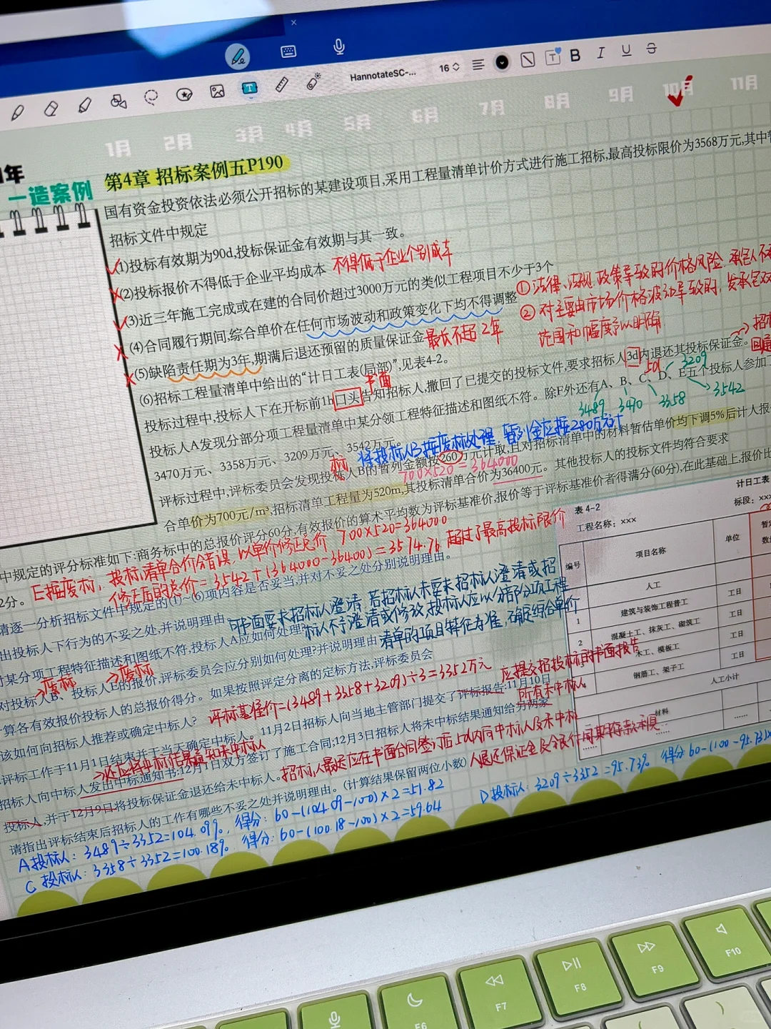Image resolution: width=771 pixels, height=1029 pixels.
Task: Click the dictation microphone button
Action: pyautogui.click(x=338, y=48)
